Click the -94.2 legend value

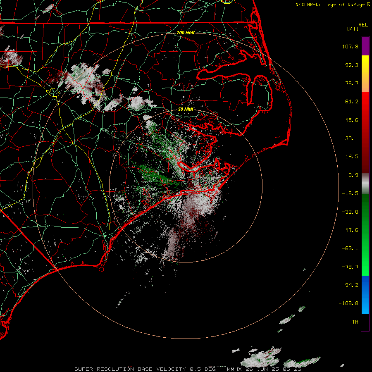pos(350,285)
